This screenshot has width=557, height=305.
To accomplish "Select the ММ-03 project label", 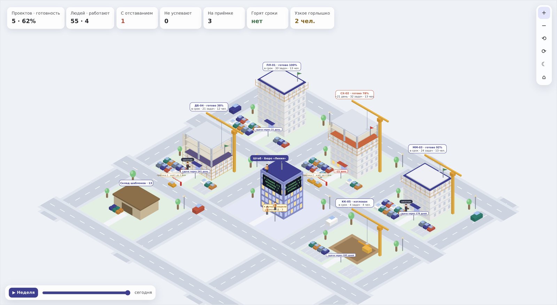I will [x=427, y=149].
